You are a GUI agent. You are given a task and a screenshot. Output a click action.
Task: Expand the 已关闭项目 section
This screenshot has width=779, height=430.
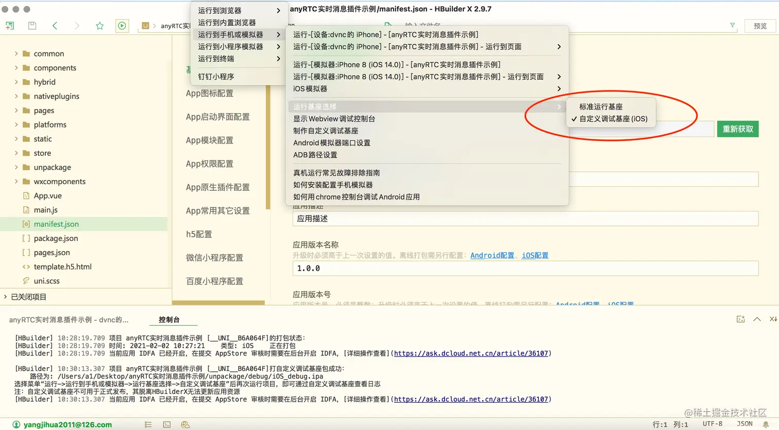pyautogui.click(x=6, y=297)
